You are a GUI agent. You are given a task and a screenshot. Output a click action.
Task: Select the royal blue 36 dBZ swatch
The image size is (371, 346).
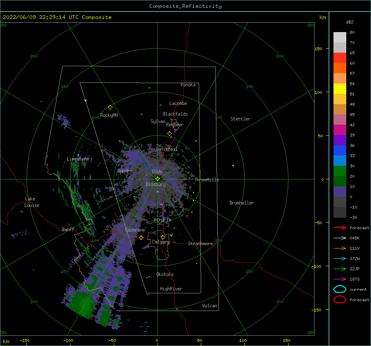click(340, 150)
